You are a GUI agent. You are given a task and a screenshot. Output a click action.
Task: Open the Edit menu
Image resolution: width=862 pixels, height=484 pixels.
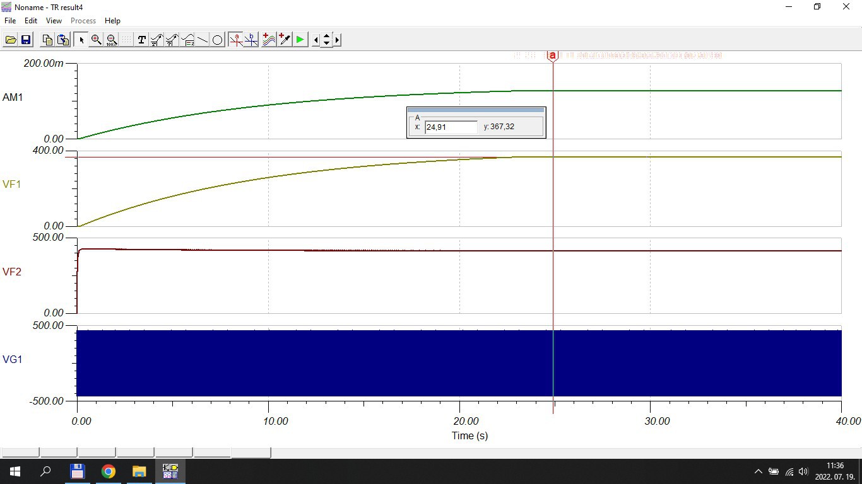pos(31,21)
